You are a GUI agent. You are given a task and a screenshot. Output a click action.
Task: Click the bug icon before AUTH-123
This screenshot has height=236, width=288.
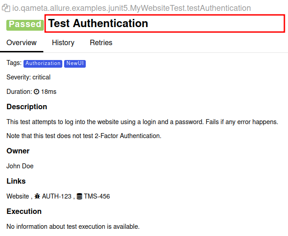click(37, 196)
